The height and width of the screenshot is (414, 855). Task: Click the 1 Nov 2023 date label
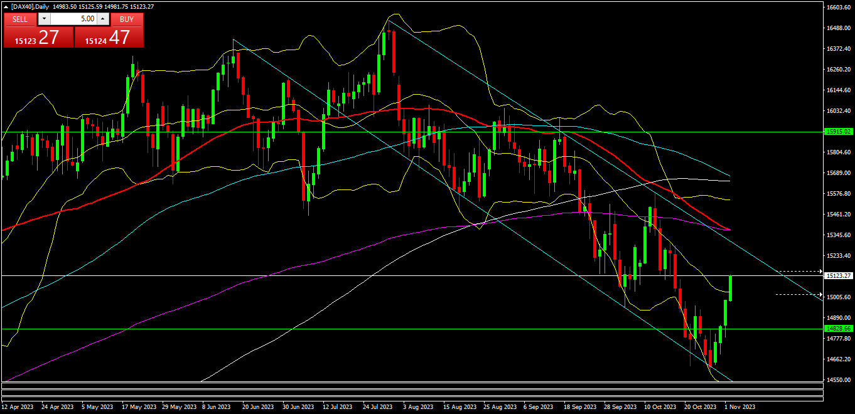click(740, 407)
